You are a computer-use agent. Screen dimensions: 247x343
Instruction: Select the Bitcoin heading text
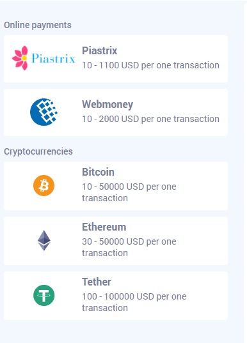[98, 172]
